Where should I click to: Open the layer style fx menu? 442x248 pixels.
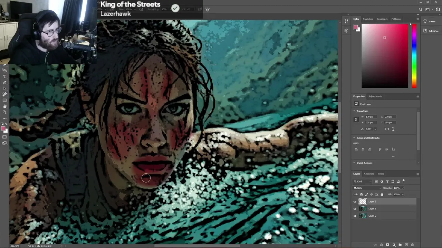(382, 245)
